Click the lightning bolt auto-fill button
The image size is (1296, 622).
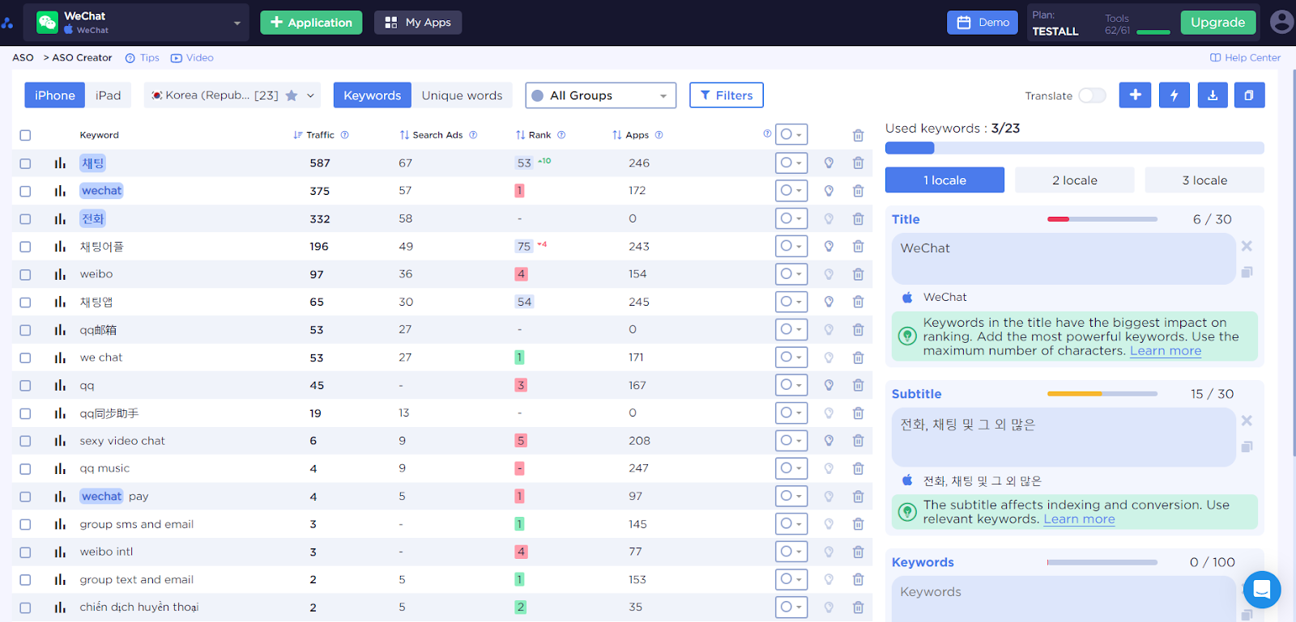[1174, 95]
